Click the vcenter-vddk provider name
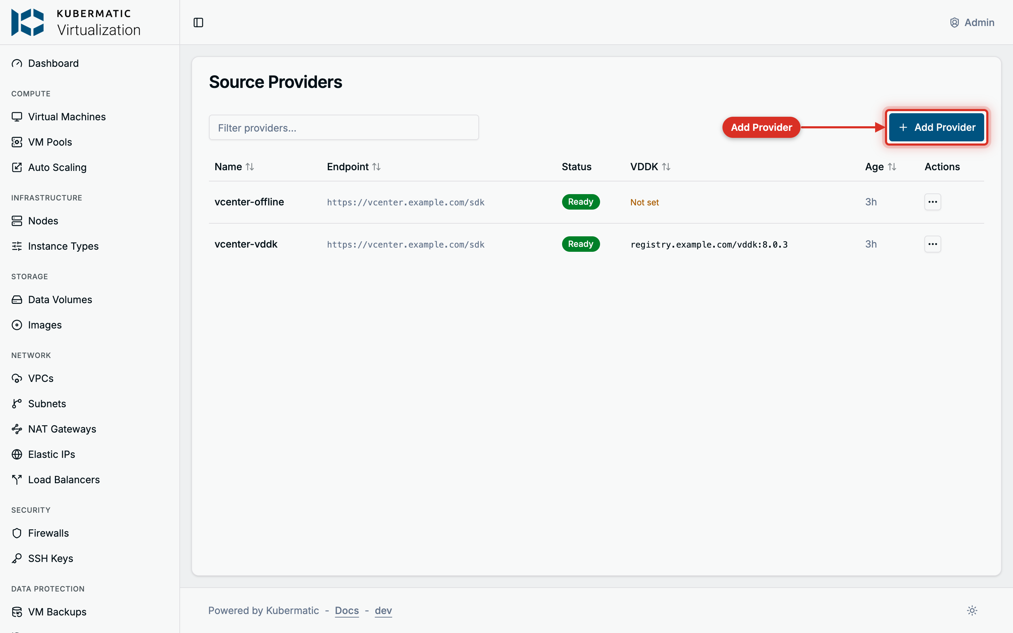The width and height of the screenshot is (1013, 633). [246, 244]
